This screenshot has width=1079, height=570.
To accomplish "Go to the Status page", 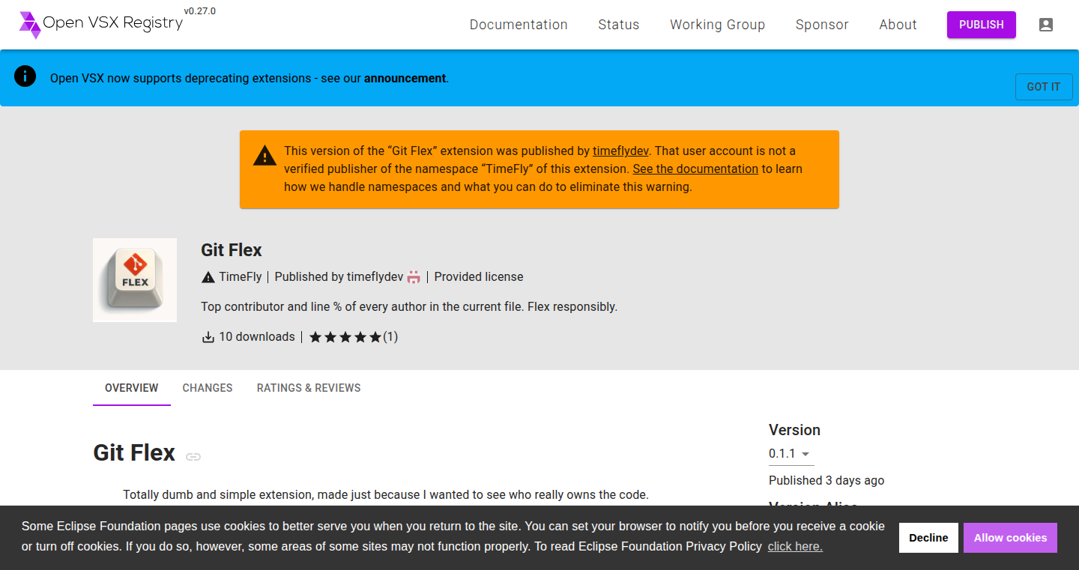I will point(619,25).
